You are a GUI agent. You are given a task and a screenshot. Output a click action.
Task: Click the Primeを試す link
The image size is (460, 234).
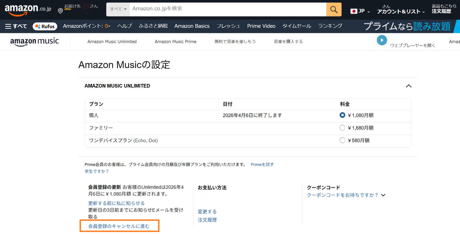(x=262, y=165)
